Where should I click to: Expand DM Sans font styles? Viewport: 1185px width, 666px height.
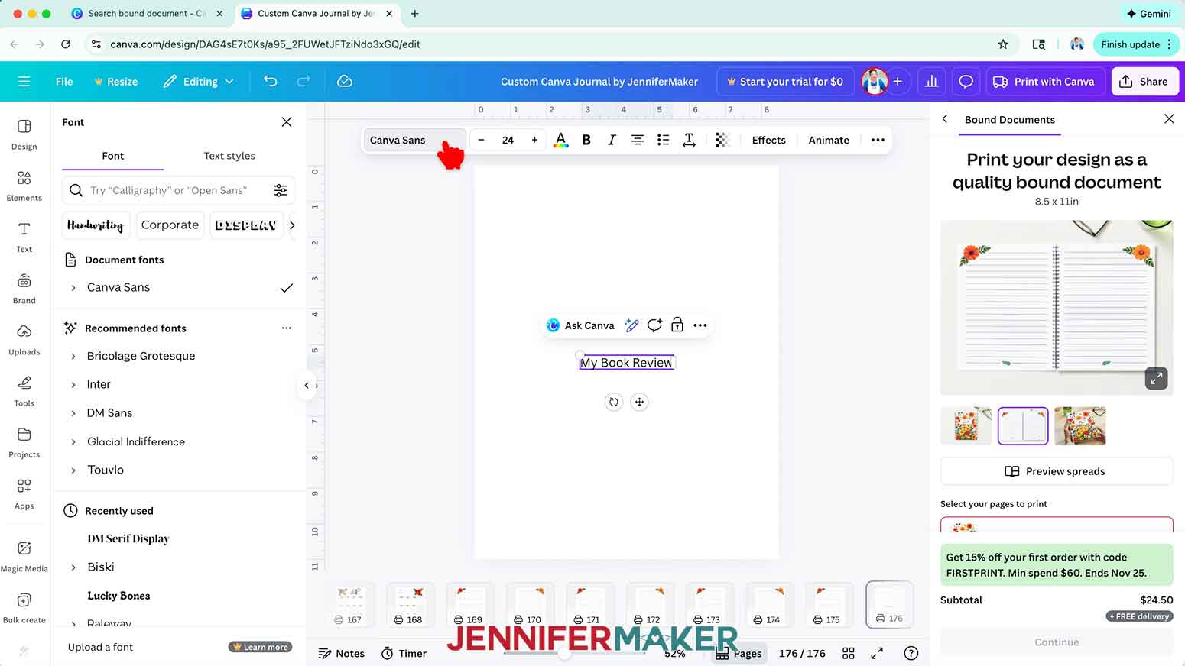click(73, 413)
